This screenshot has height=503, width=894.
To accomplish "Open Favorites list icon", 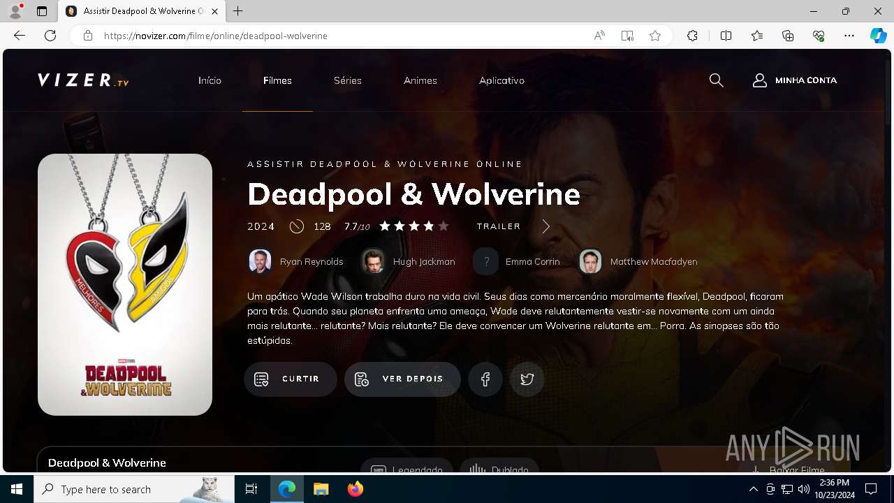I will point(757,36).
